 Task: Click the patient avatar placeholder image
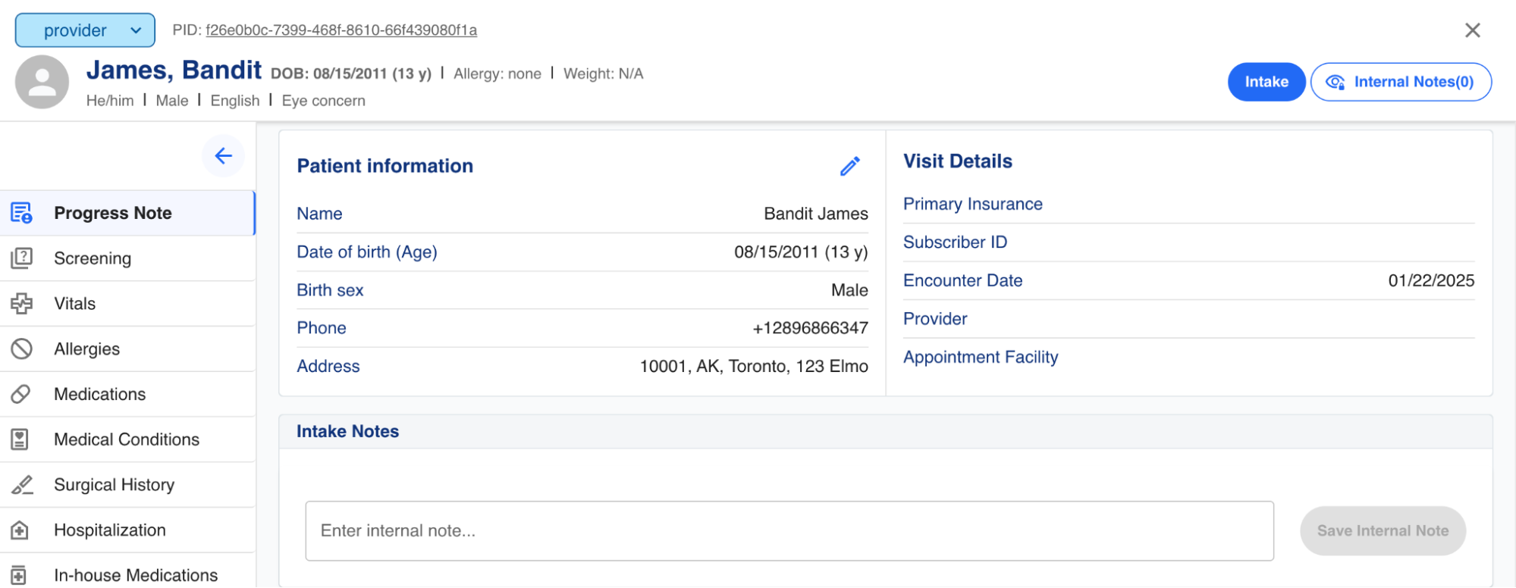click(x=42, y=82)
